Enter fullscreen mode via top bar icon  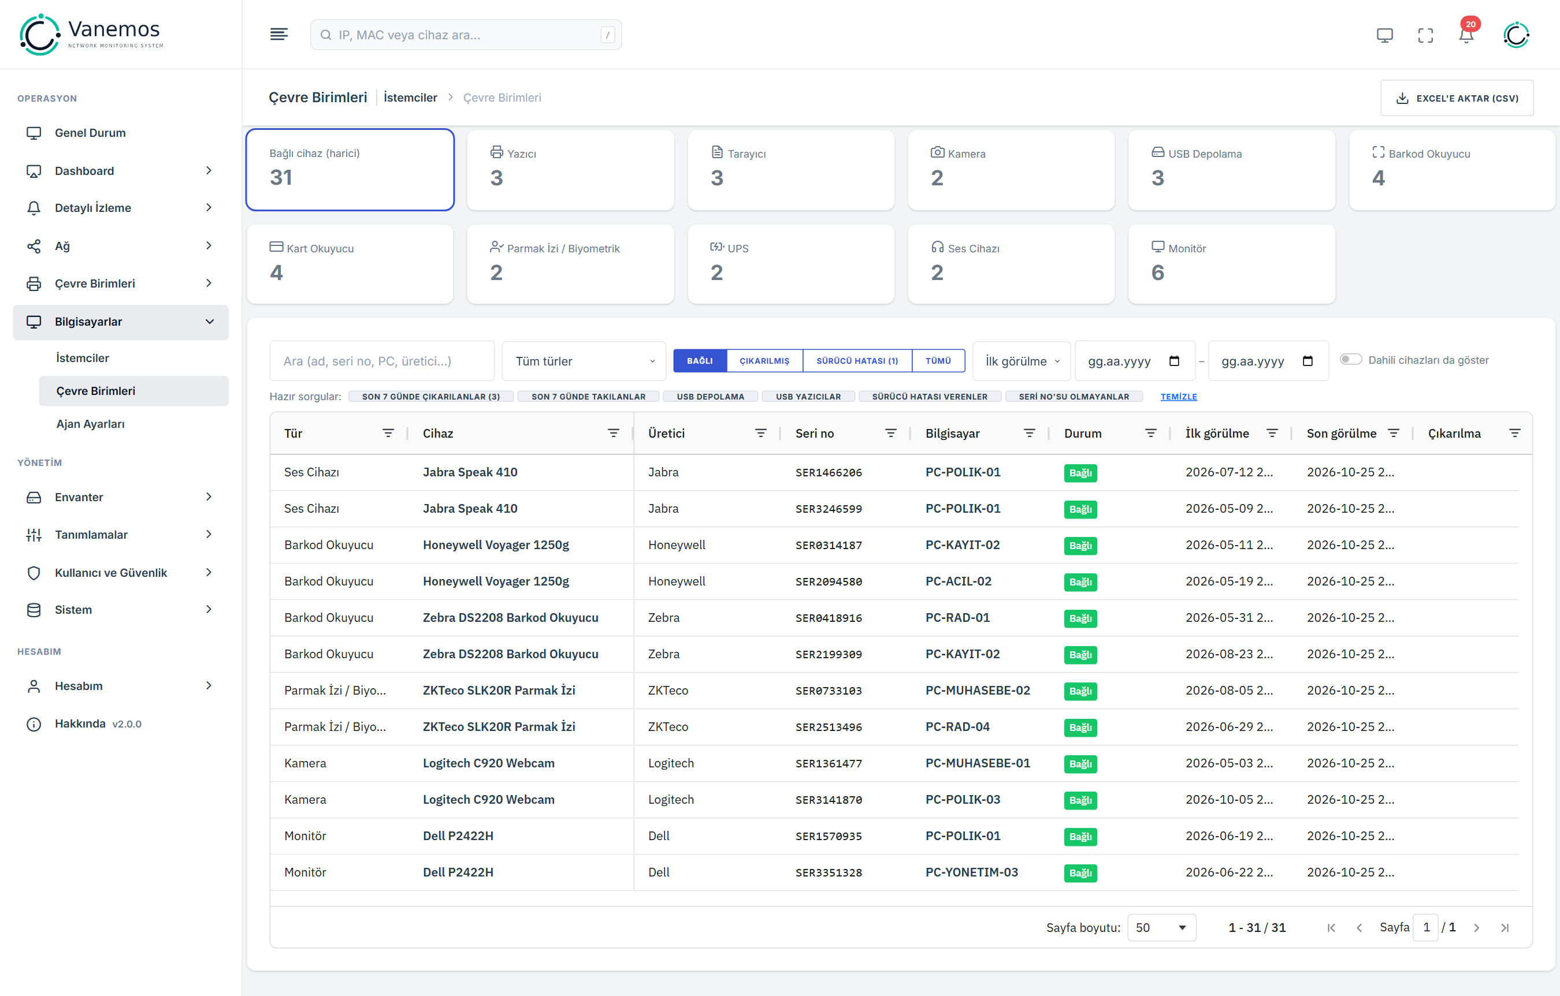pyautogui.click(x=1425, y=35)
